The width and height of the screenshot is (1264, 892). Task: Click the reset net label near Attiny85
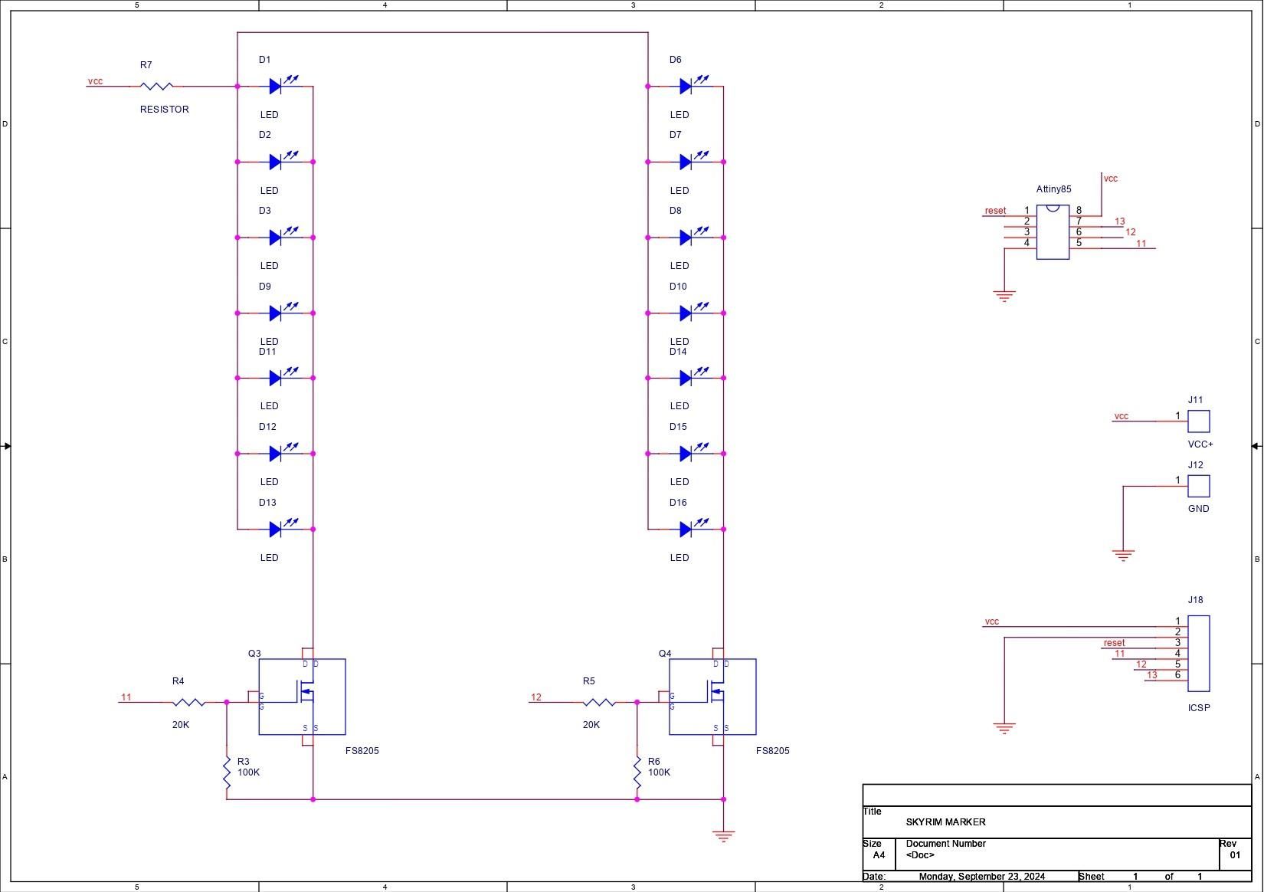tap(995, 211)
